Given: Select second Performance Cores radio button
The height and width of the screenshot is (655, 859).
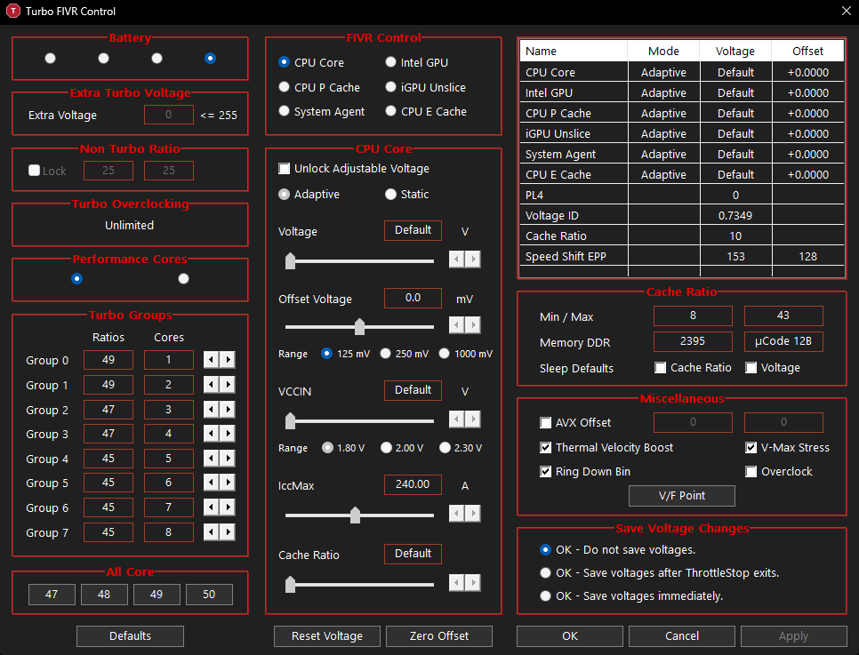Looking at the screenshot, I should click(x=183, y=279).
